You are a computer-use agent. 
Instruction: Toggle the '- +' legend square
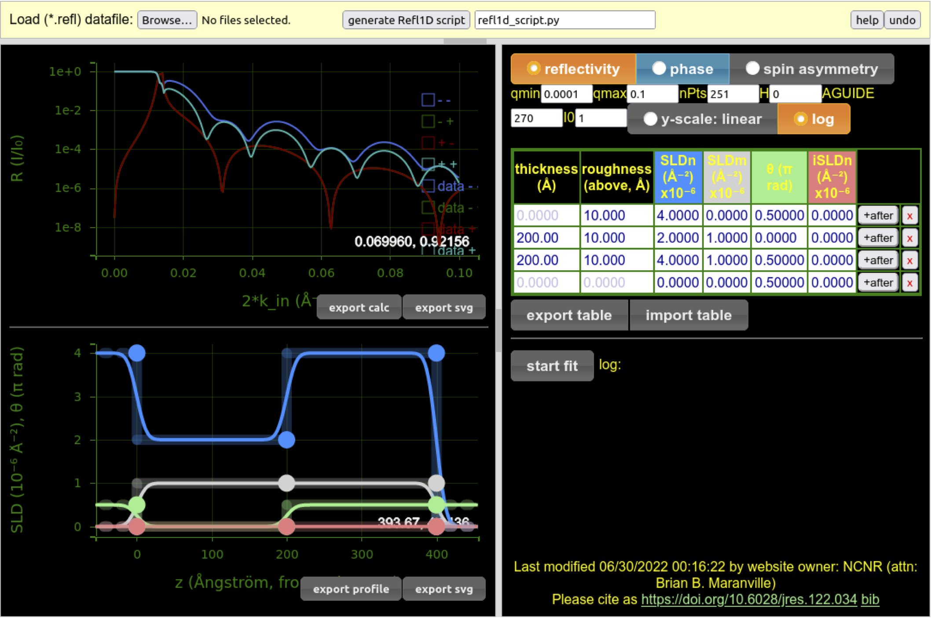click(x=428, y=121)
